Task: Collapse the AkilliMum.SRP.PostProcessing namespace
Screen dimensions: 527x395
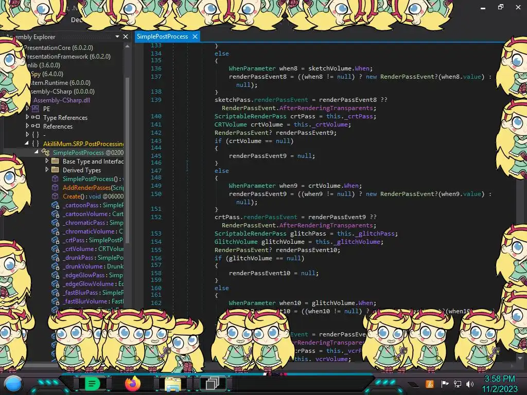Action: 27,143
